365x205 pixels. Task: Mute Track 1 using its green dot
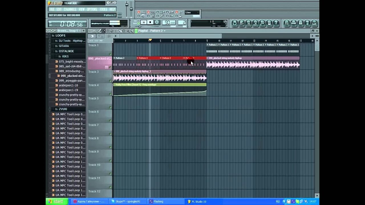coord(110,54)
